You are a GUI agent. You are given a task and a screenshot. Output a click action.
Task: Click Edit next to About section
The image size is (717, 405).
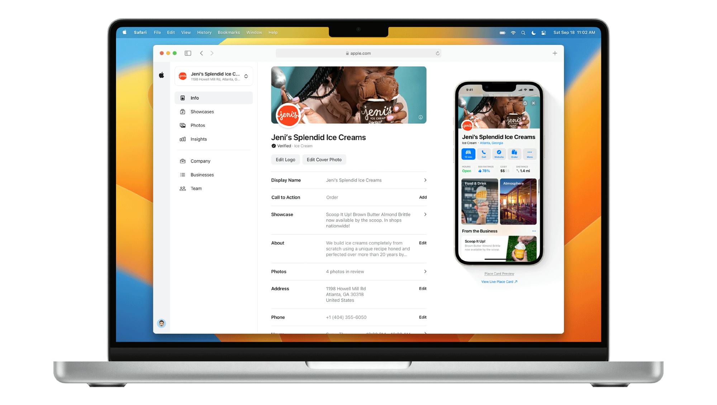(x=422, y=243)
